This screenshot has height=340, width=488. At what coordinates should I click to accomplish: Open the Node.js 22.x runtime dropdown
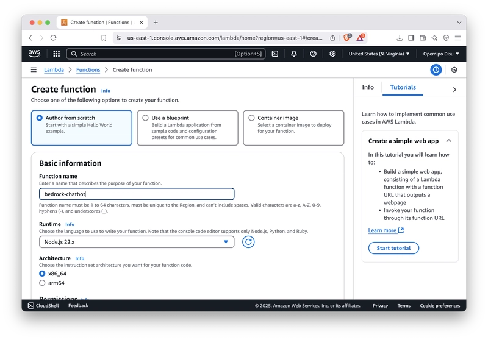(136, 242)
